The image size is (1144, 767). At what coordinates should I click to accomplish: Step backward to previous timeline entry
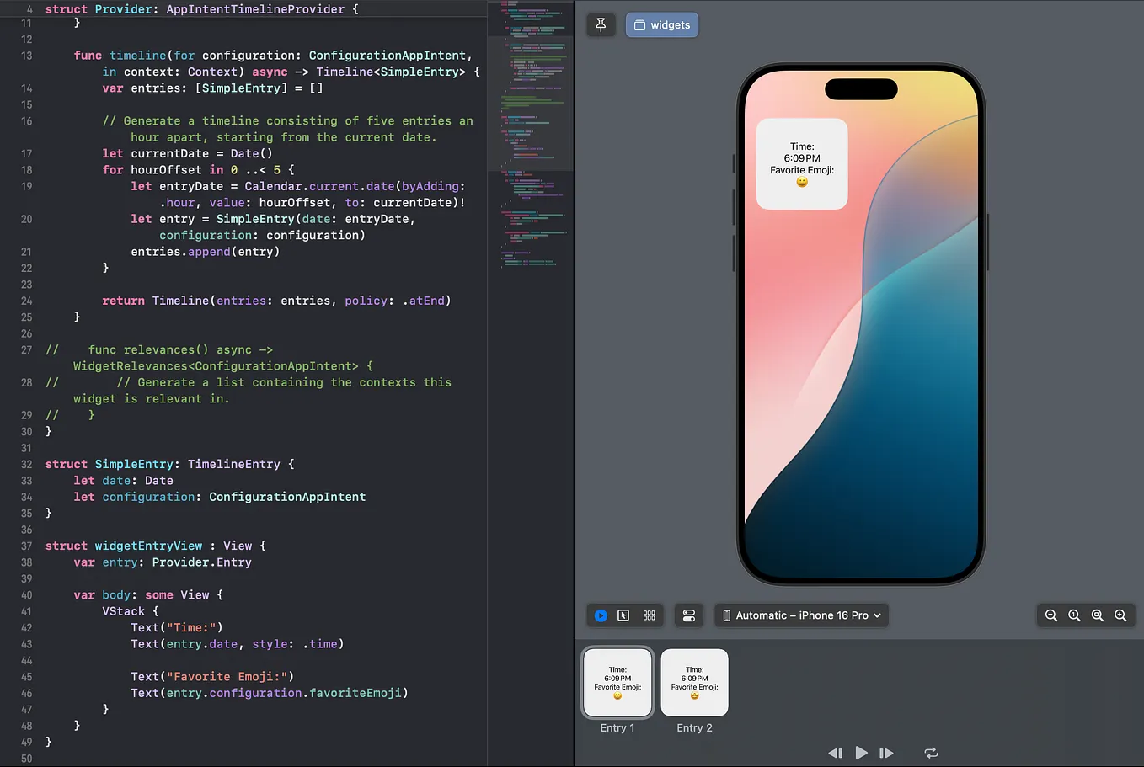835,753
